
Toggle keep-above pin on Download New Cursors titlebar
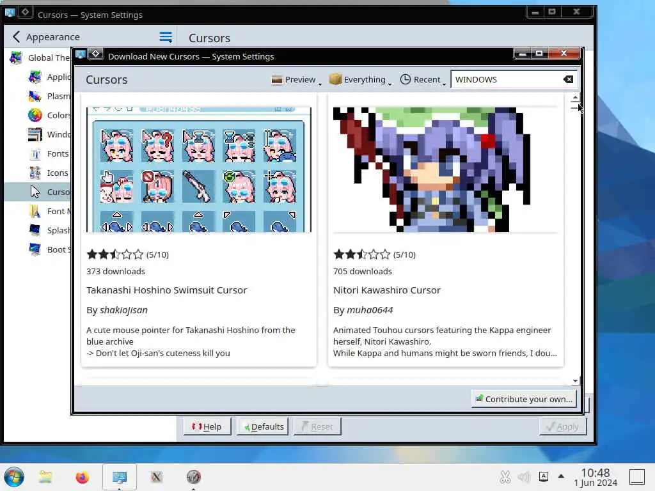tap(96, 54)
